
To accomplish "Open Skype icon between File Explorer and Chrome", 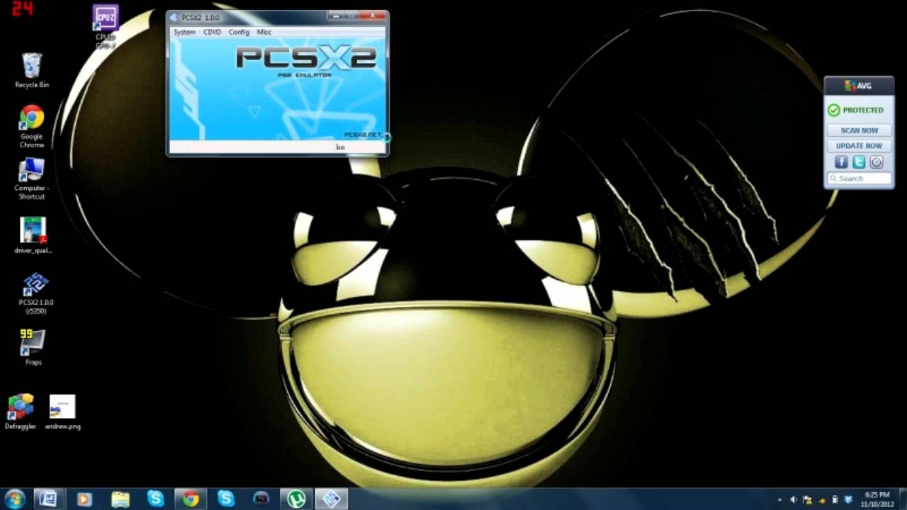I will (x=155, y=499).
